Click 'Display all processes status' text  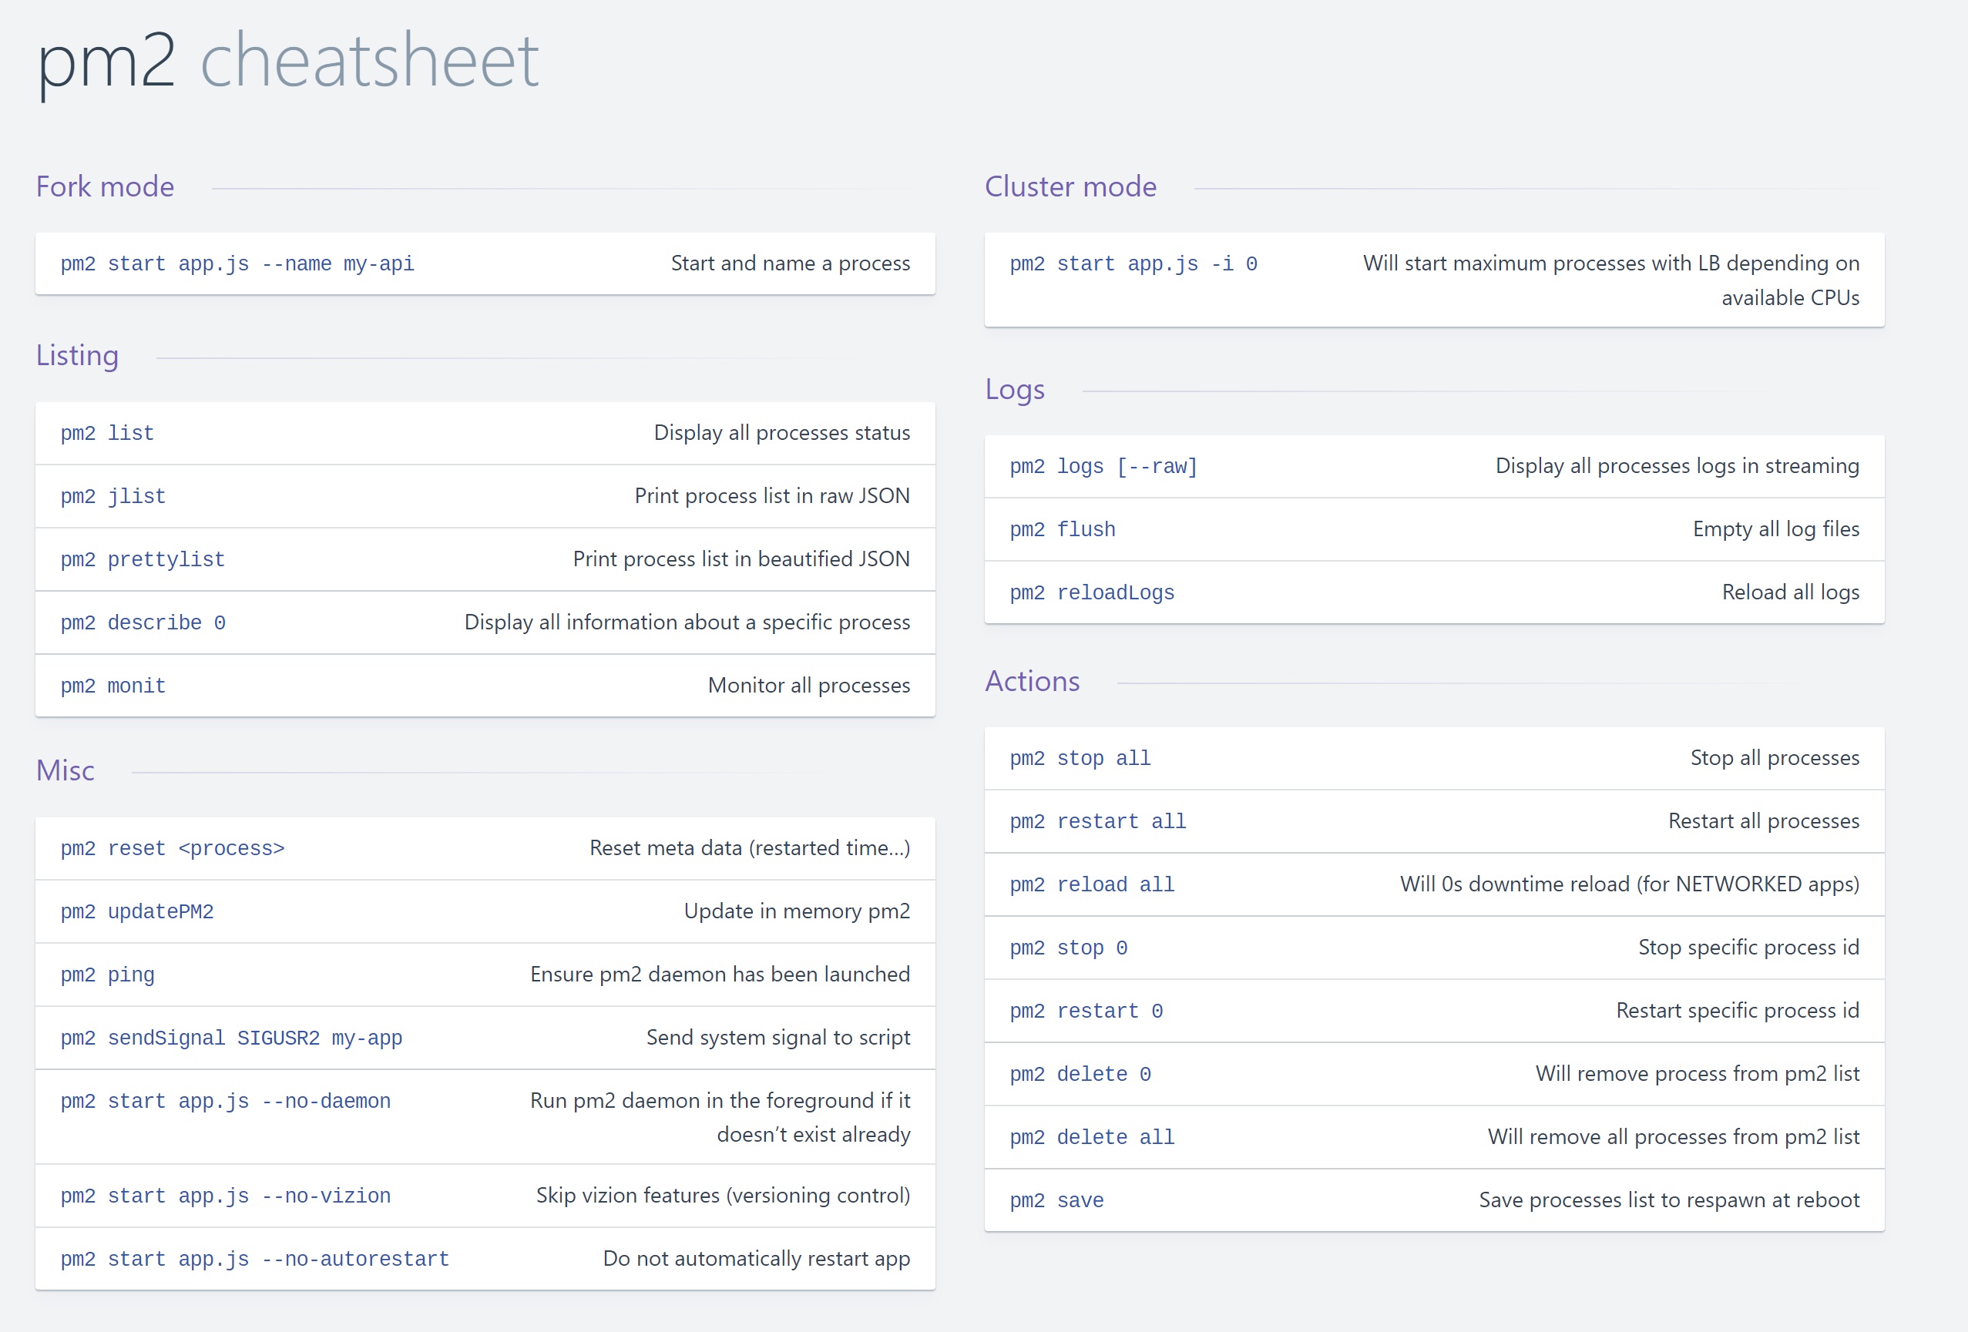click(x=781, y=433)
